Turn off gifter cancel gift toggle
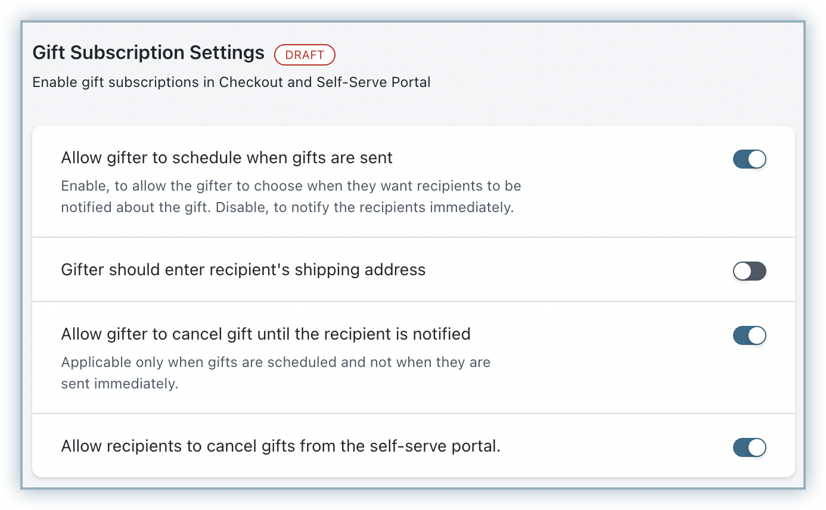 (749, 335)
